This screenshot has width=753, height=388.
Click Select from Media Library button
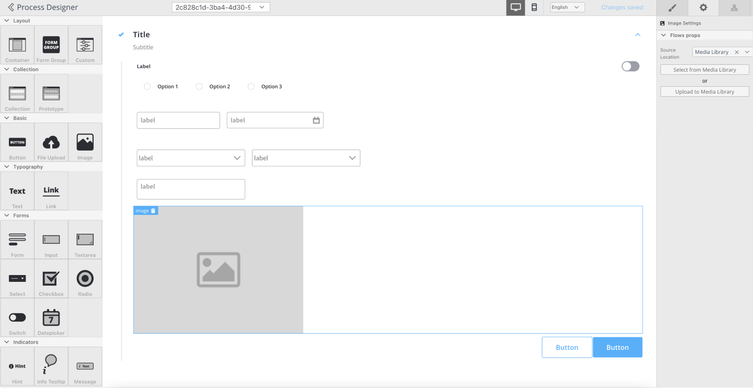pyautogui.click(x=704, y=70)
